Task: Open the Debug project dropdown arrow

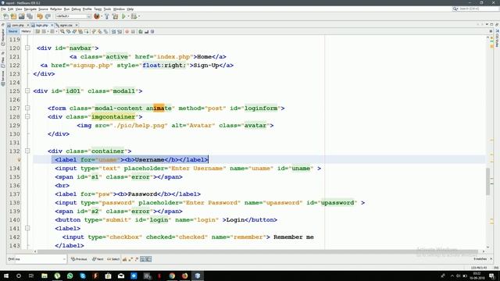Action: coord(139,16)
